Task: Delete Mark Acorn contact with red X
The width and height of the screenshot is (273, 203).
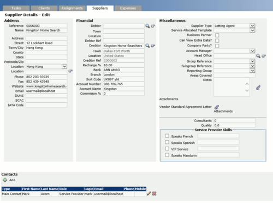Action: 154,194
